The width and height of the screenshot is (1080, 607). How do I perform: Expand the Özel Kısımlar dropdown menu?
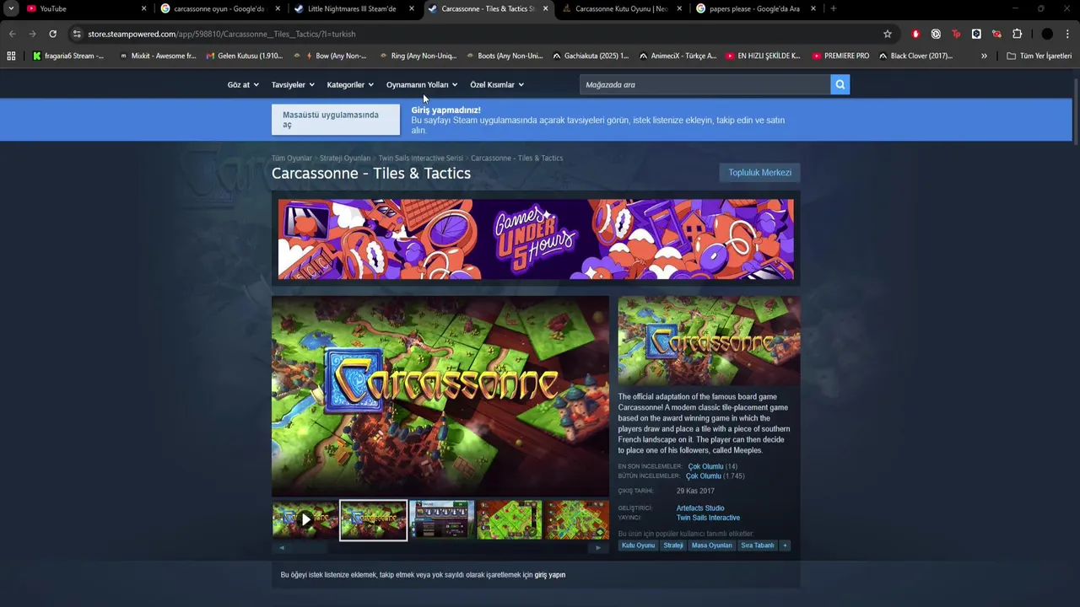click(497, 84)
